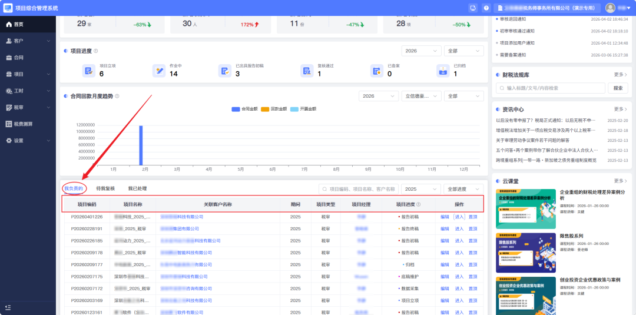This screenshot has height=315, width=636.
Task: Toggle the 开票金额 legend series
Action: coord(303,109)
